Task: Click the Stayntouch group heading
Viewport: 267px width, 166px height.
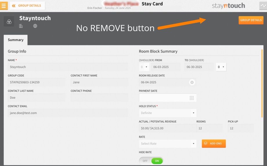Action: (x=35, y=18)
